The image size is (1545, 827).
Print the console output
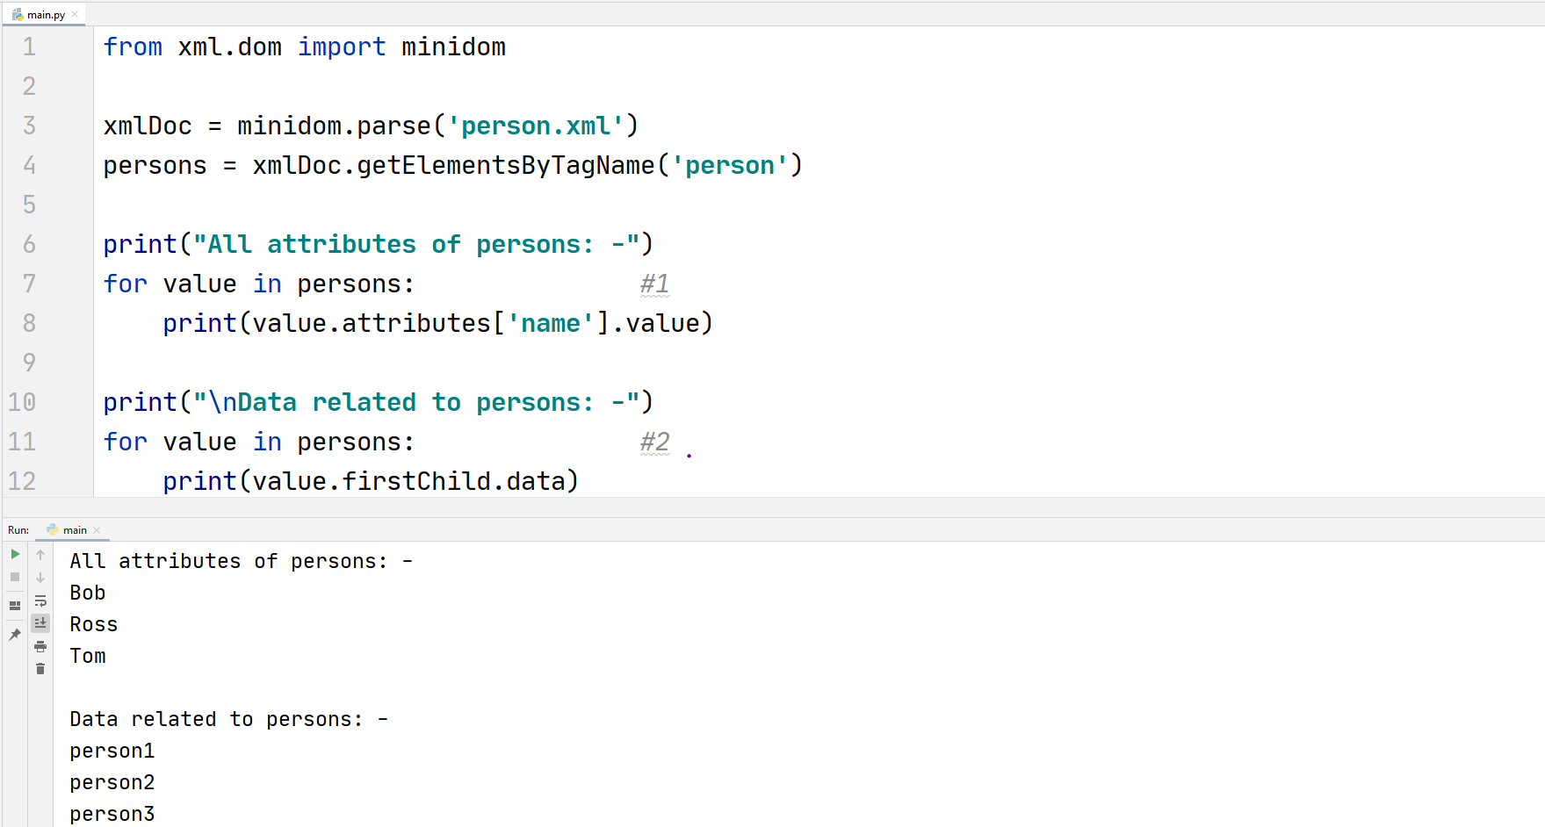[40, 645]
